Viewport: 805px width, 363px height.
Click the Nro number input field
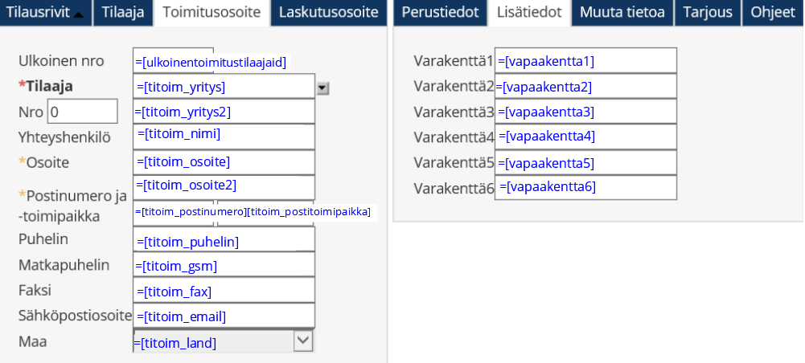[x=82, y=111]
